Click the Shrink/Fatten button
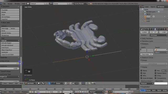This screenshot has height=94, width=168. pos(10,17)
